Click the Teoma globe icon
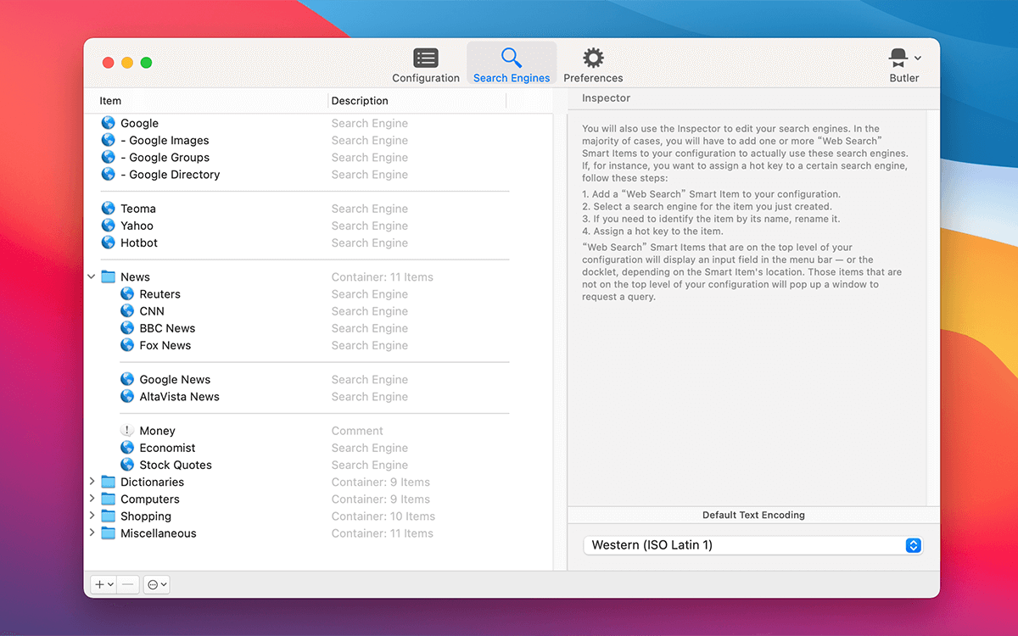 coord(108,209)
